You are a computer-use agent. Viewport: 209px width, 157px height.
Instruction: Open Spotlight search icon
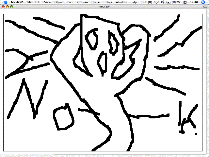[x=203, y=2]
